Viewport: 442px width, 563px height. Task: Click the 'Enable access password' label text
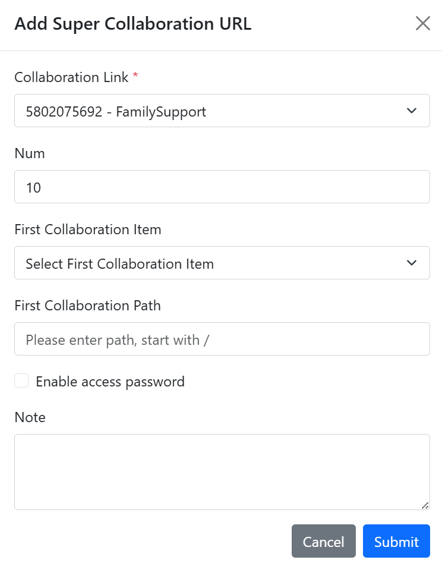(x=110, y=382)
